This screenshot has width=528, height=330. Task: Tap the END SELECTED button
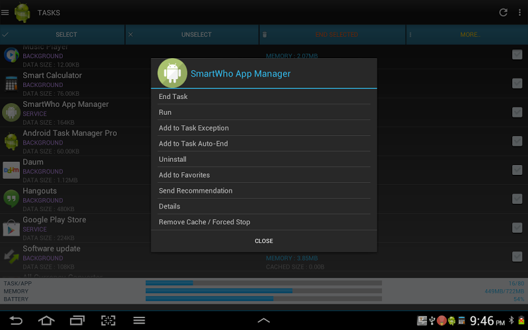[x=333, y=35]
